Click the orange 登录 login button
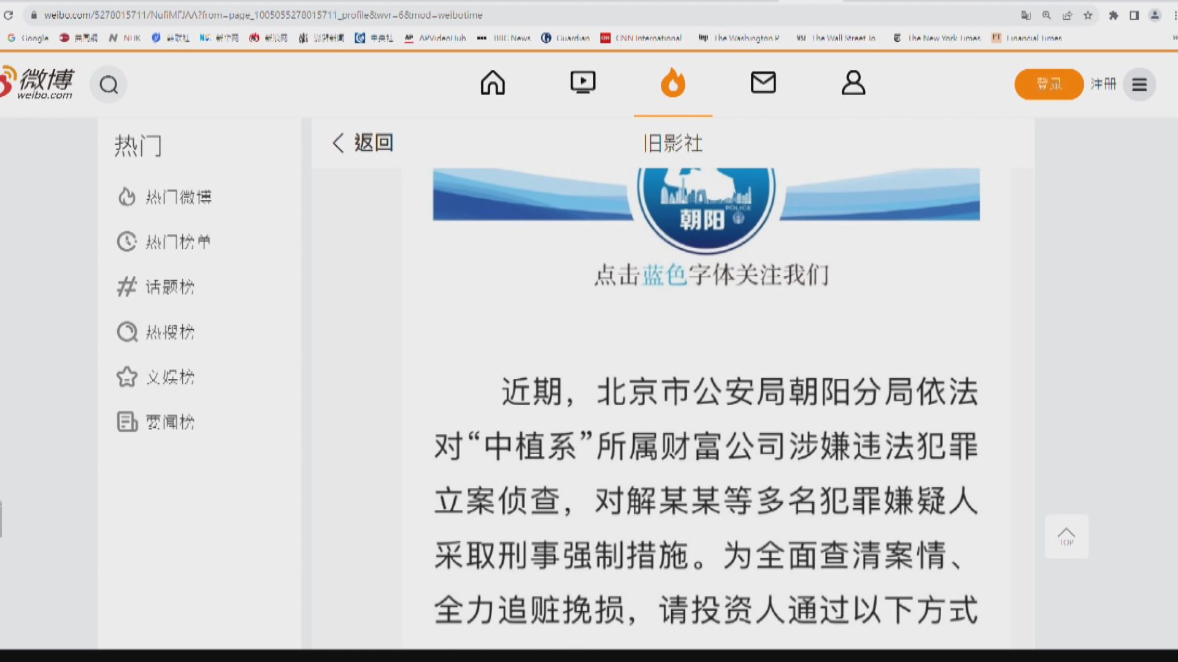The image size is (1178, 662). [1049, 85]
